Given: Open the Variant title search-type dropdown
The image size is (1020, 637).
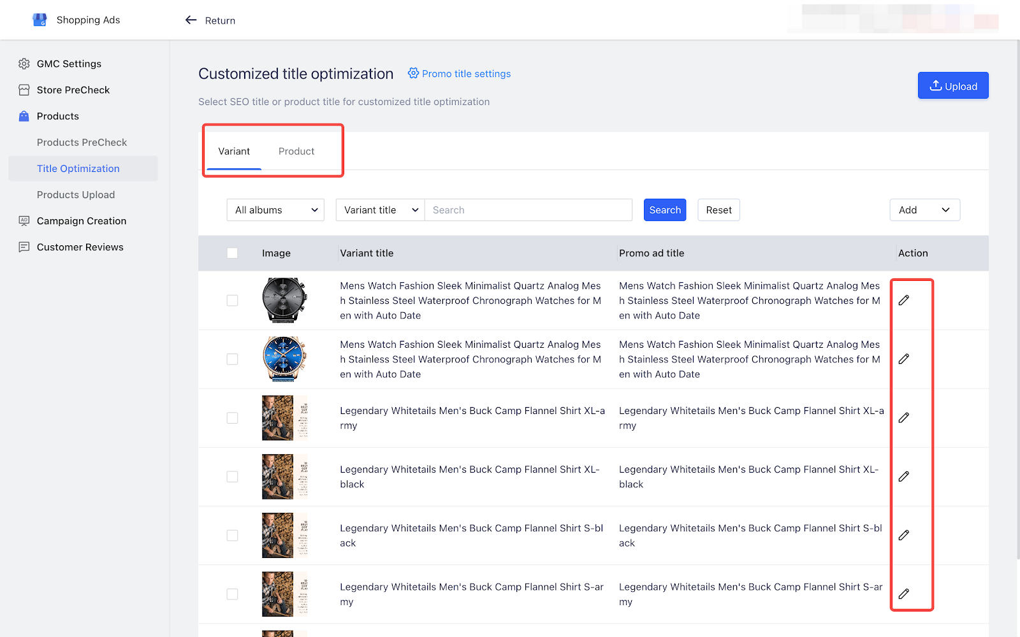Looking at the screenshot, I should point(381,210).
